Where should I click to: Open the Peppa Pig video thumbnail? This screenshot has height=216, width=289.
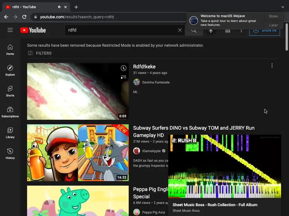(x=78, y=201)
